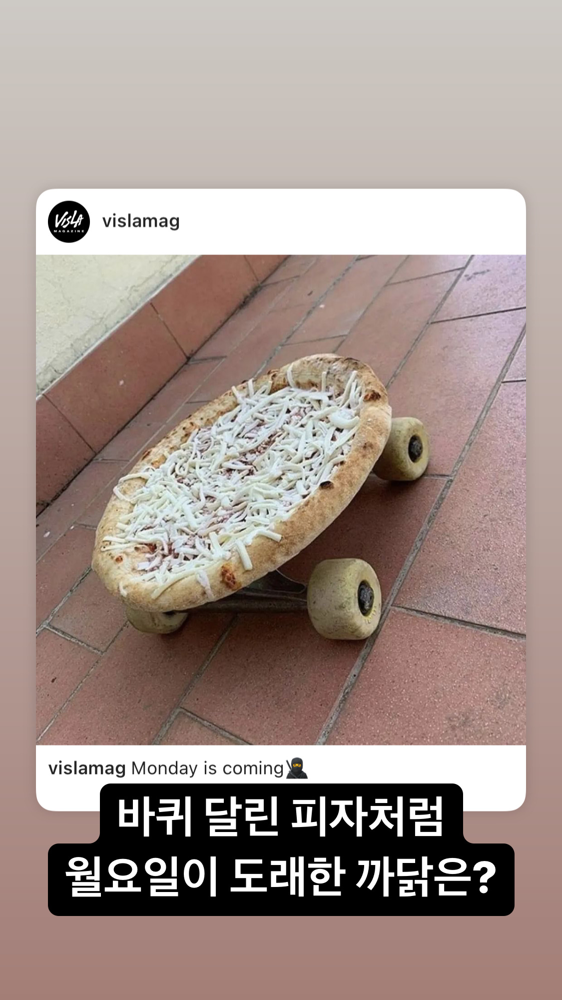Click the rear right skateboard wheel

click(402, 449)
